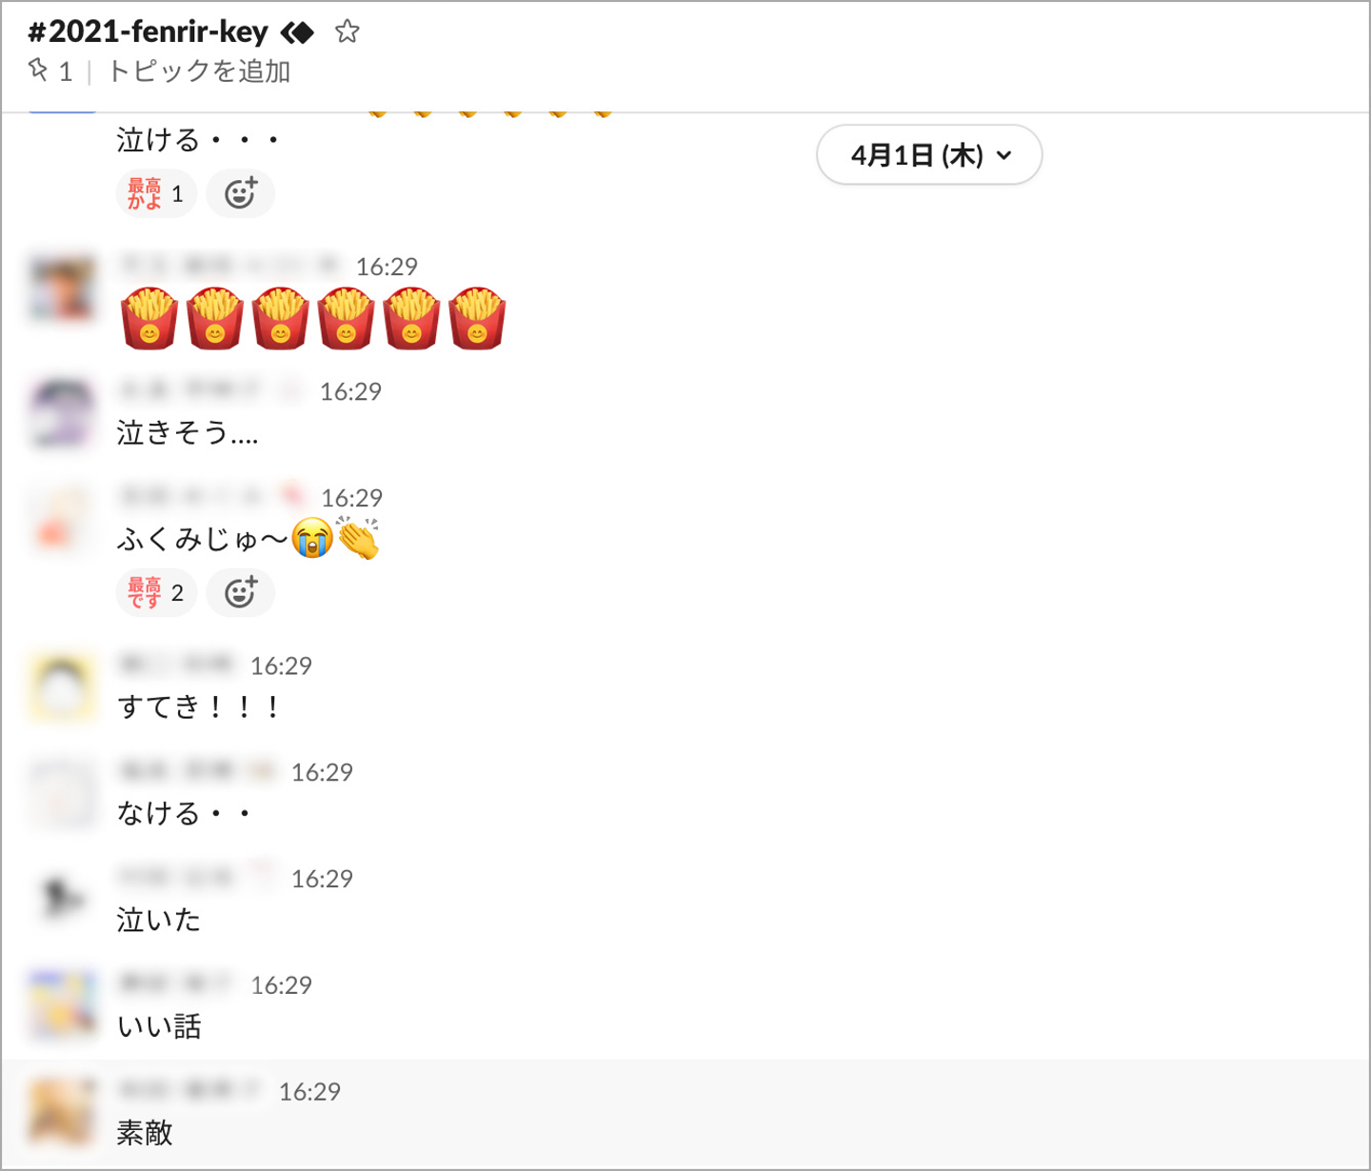Open channel details via #2021-fenrir-key title
The height and width of the screenshot is (1171, 1371).
point(148,32)
